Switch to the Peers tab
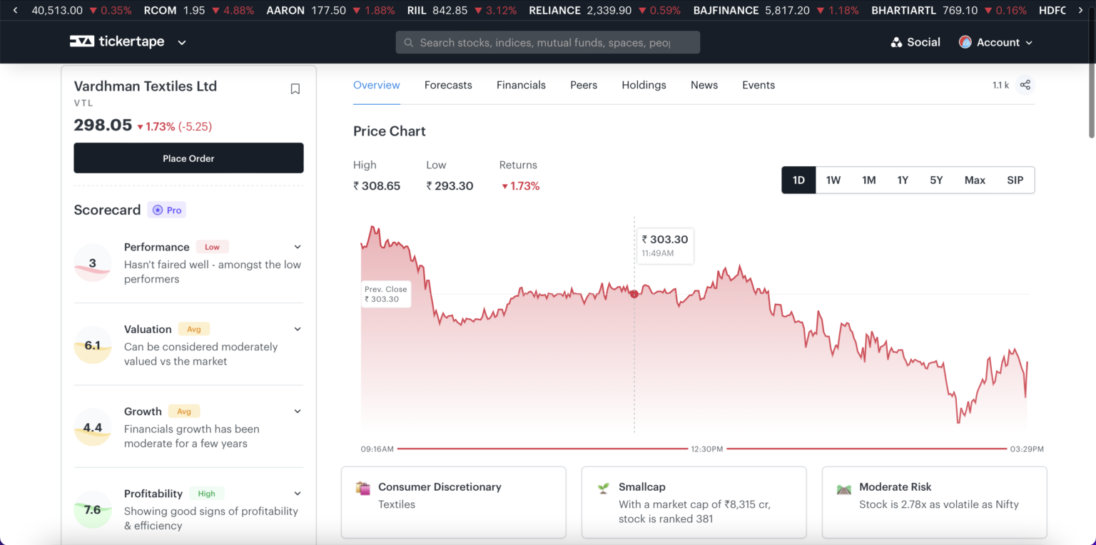The width and height of the screenshot is (1096, 545). click(583, 85)
